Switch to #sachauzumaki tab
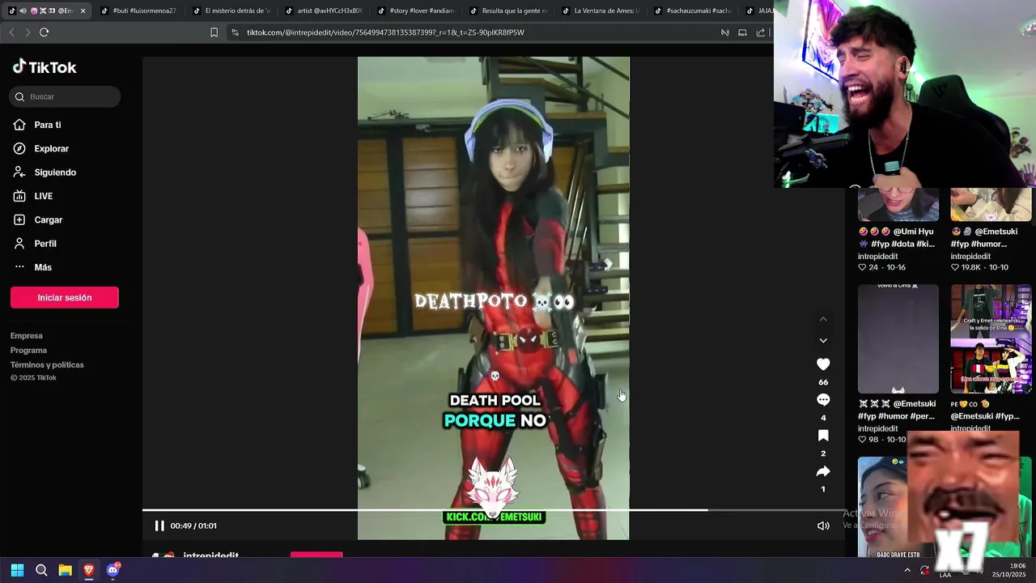Screen dimensions: 1036x583 tap(692, 11)
